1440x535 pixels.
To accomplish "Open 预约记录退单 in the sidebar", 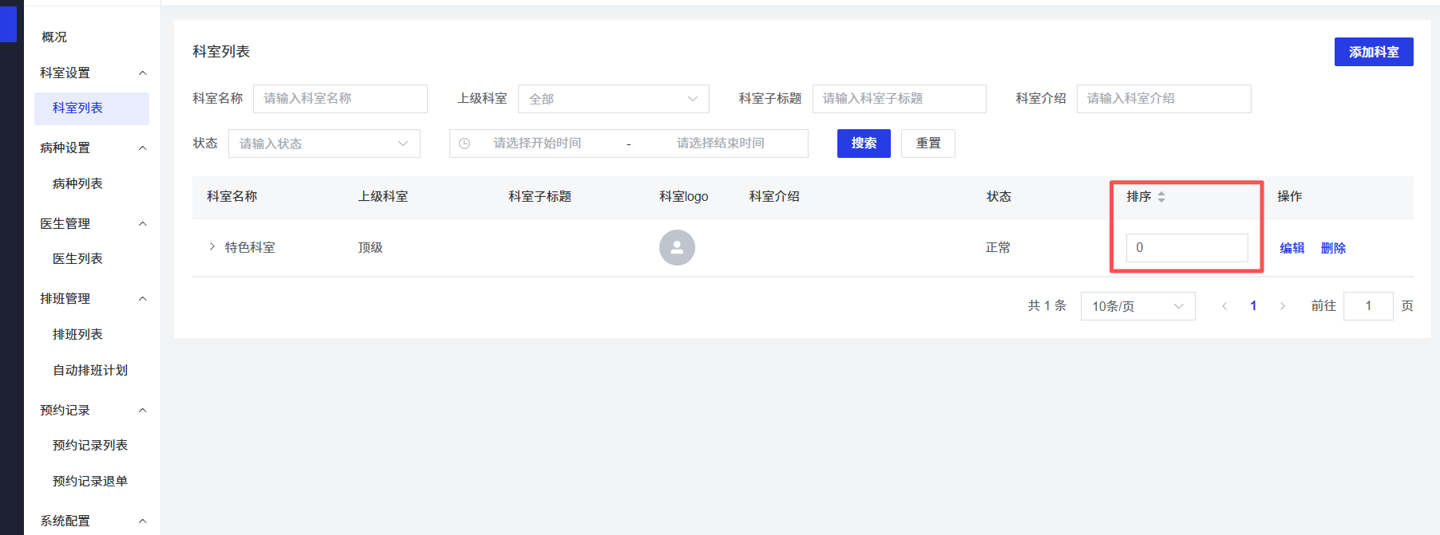I will coord(90,482).
